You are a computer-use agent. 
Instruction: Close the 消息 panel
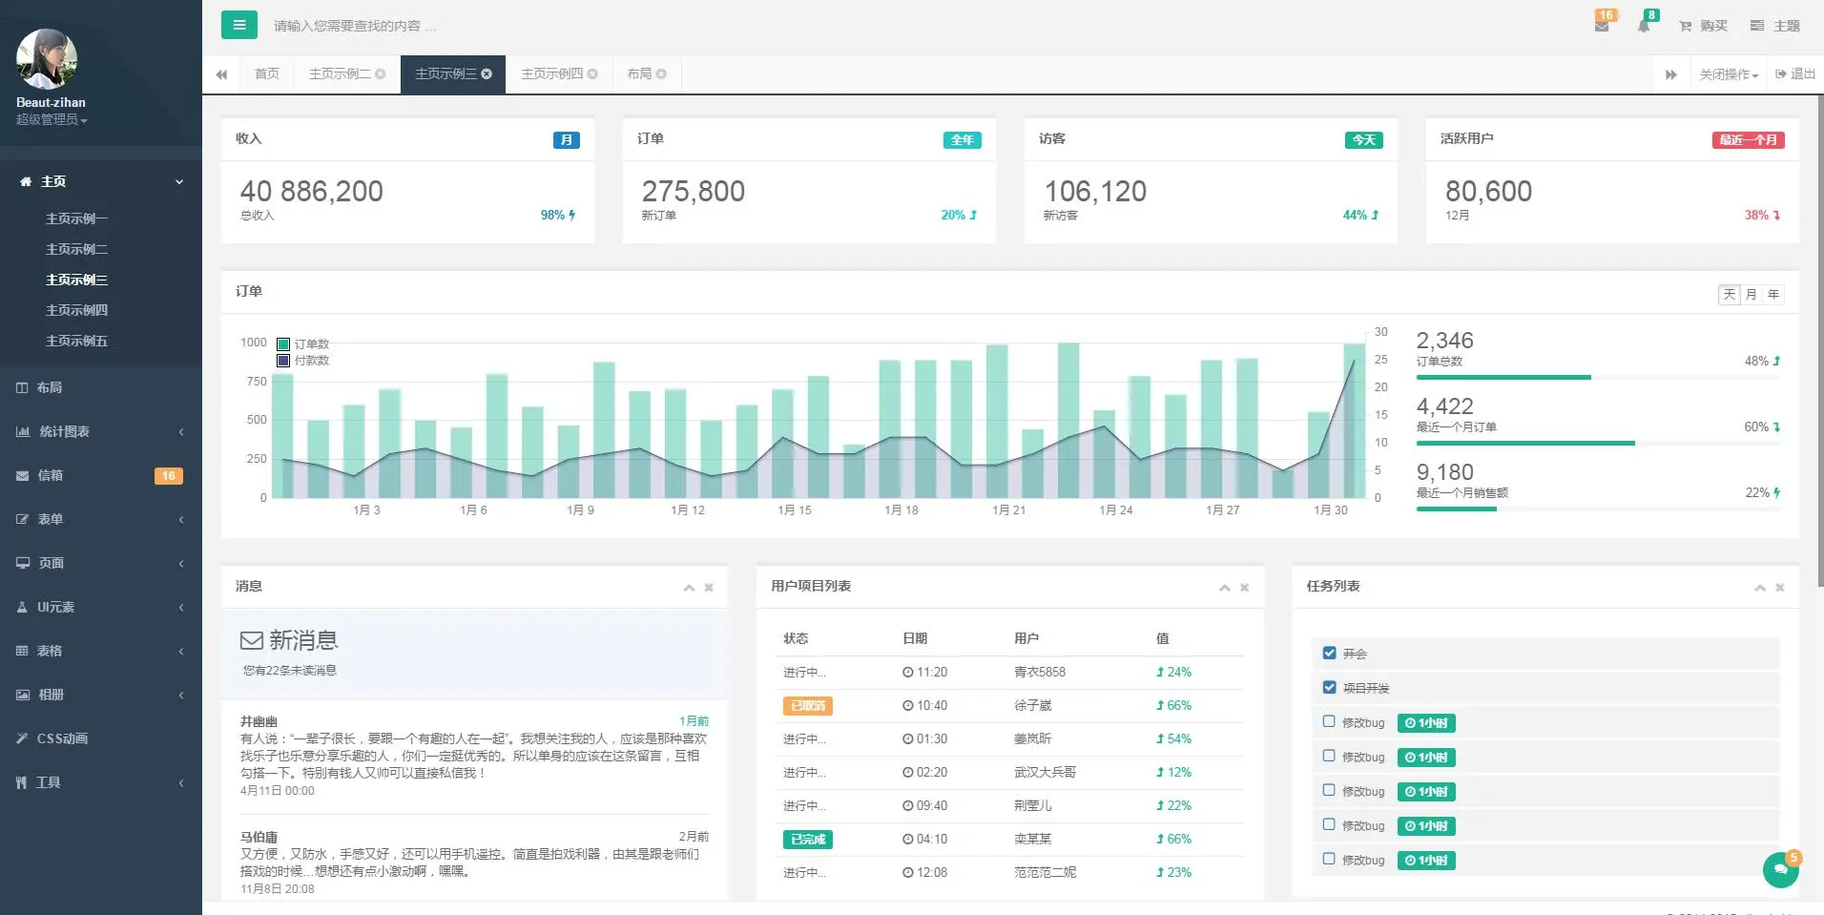[x=709, y=588]
